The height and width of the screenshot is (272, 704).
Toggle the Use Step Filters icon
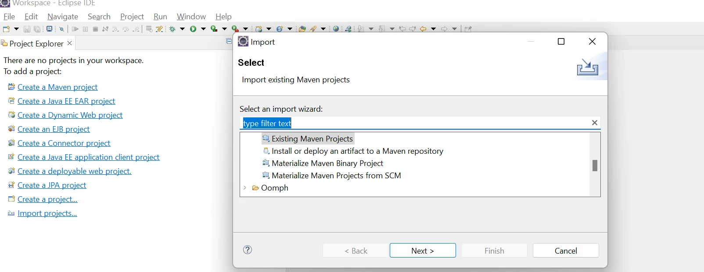coord(160,29)
